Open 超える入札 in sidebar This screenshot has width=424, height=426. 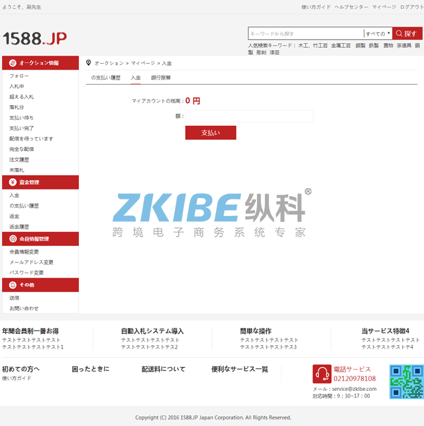pyautogui.click(x=22, y=97)
